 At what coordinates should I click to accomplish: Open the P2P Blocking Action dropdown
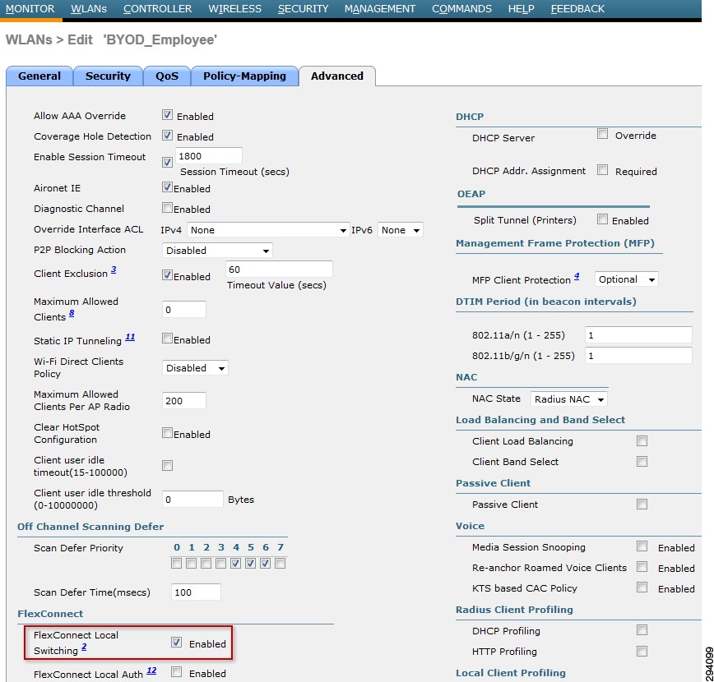coord(217,251)
